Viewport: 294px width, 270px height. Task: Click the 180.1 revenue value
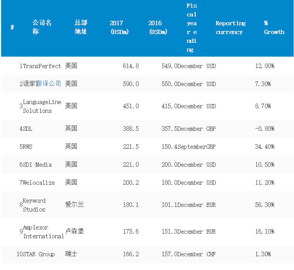pyautogui.click(x=131, y=205)
